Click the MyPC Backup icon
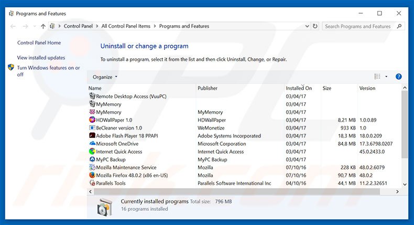The image size is (414, 225). pyautogui.click(x=92, y=159)
